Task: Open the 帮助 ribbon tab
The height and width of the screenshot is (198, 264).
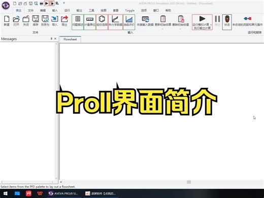Action: pos(168,11)
